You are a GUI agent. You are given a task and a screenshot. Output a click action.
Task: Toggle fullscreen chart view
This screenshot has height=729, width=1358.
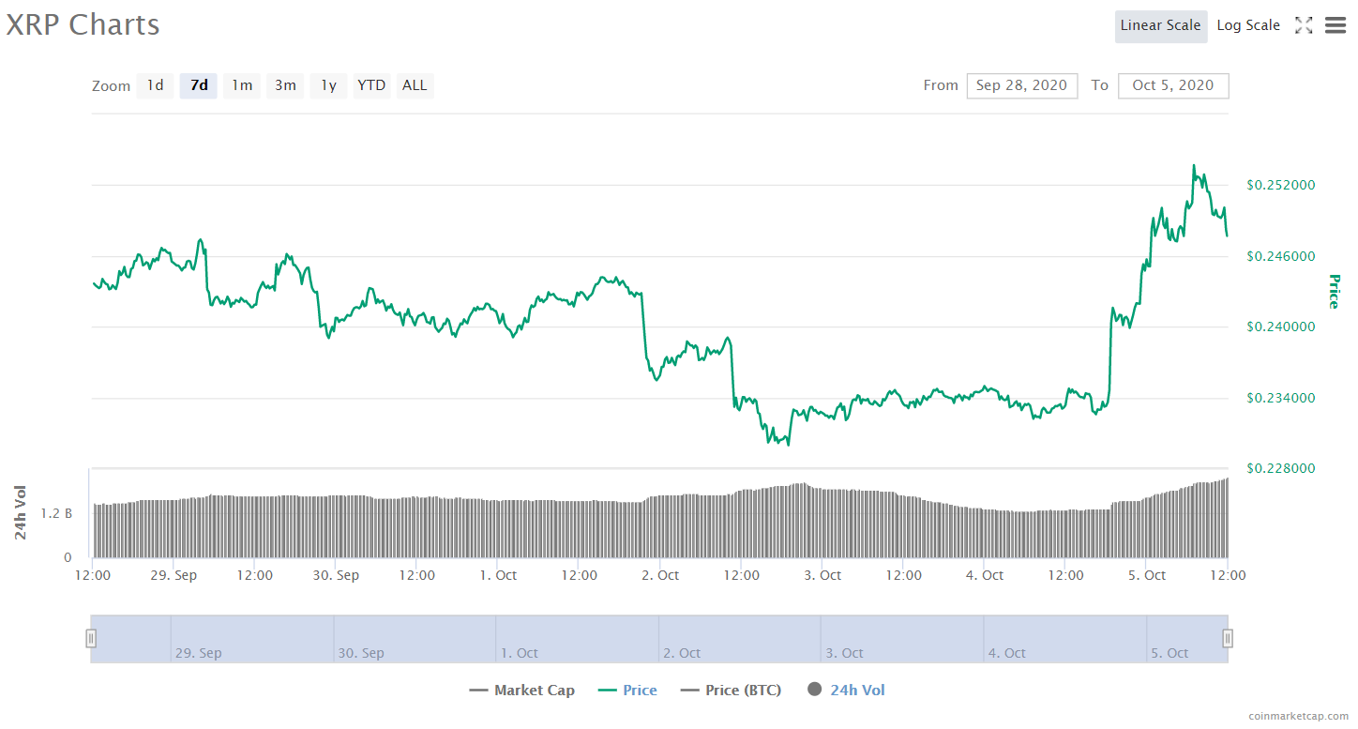[x=1304, y=26]
